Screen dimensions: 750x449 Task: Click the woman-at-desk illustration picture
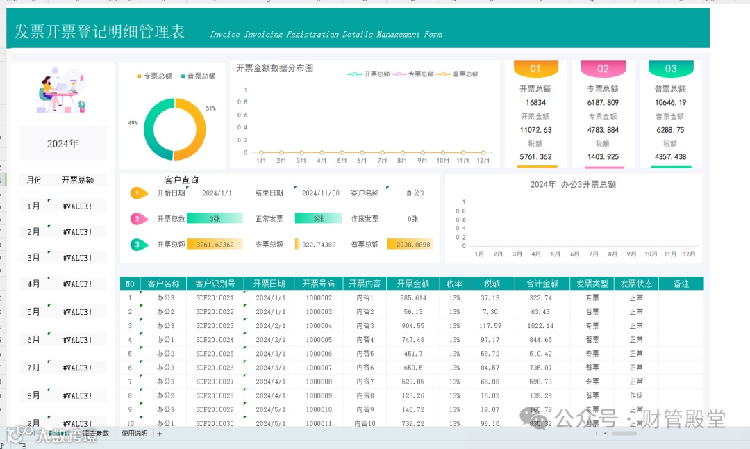(62, 90)
